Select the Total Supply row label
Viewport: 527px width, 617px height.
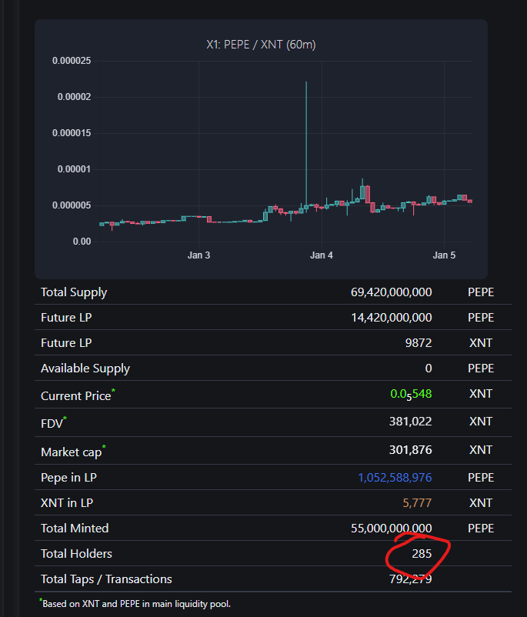(74, 292)
